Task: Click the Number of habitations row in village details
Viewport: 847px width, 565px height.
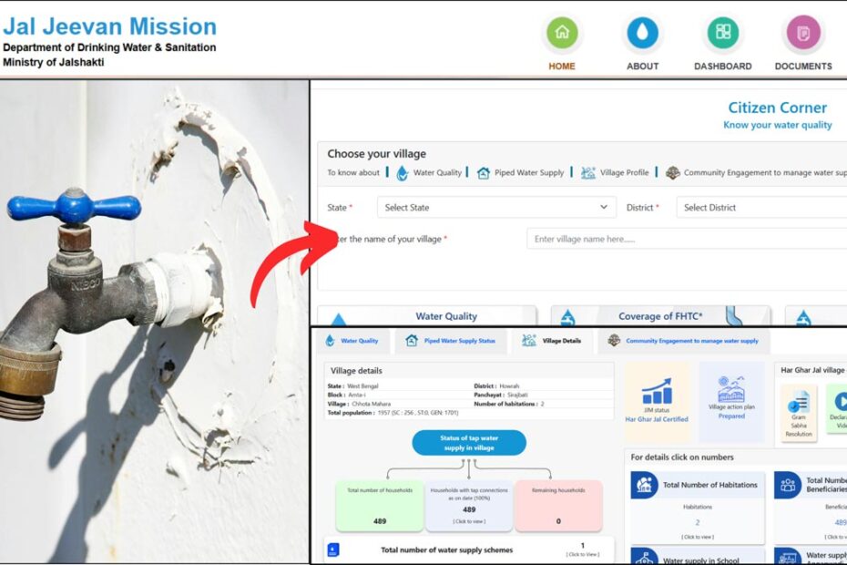Action: [509, 404]
